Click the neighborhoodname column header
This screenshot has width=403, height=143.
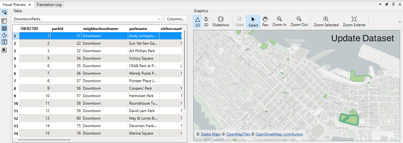pyautogui.click(x=105, y=28)
